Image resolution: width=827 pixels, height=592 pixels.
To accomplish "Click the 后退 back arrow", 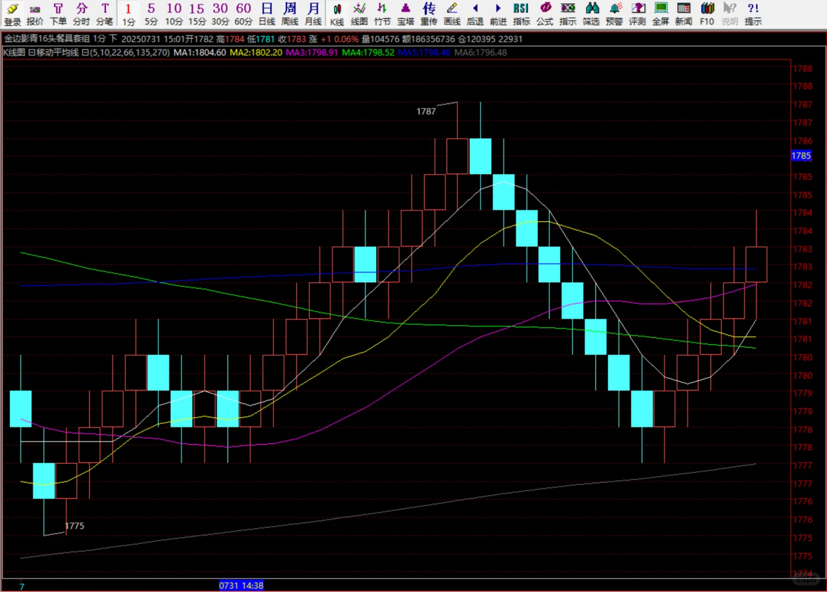I will pos(475,14).
